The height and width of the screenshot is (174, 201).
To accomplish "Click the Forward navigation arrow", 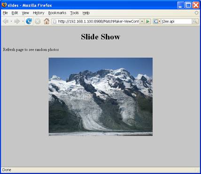I will click(17, 21).
